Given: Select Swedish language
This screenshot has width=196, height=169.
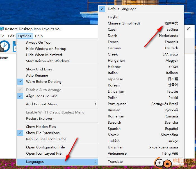Looking at the screenshot, I should click(141, 123).
